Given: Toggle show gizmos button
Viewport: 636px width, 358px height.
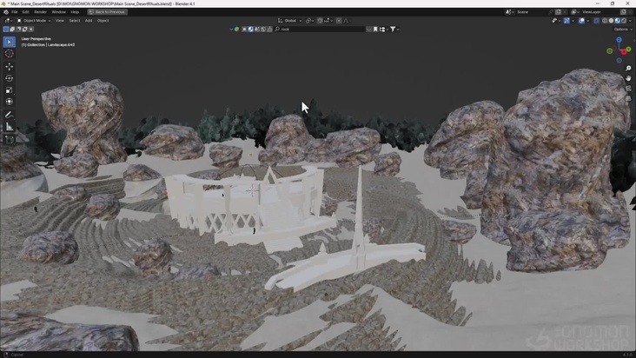Looking at the screenshot, I should tap(566, 20).
